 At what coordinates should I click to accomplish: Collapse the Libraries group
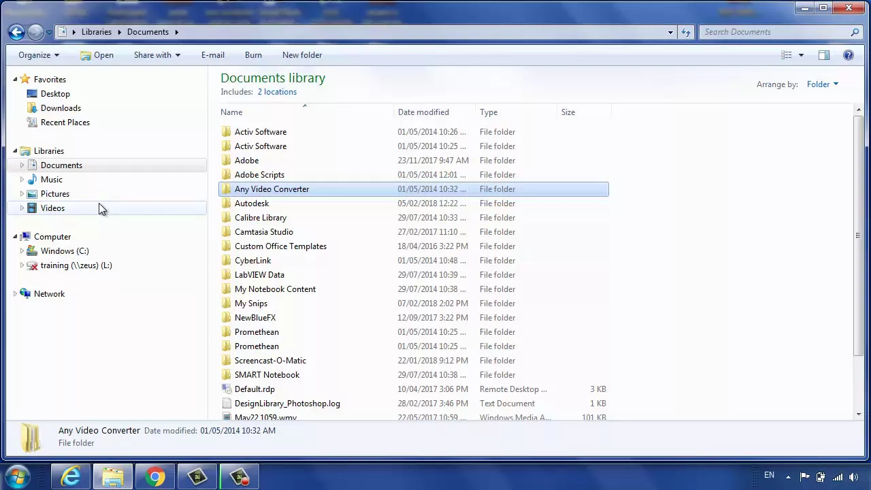pyautogui.click(x=15, y=151)
